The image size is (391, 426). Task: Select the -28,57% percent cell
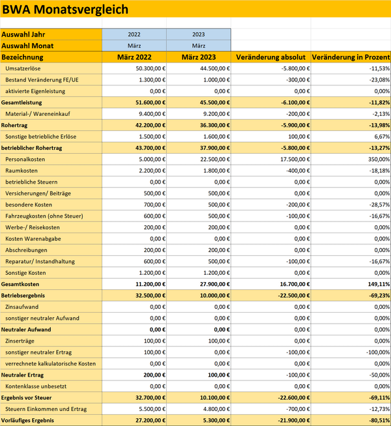pyautogui.click(x=351, y=205)
